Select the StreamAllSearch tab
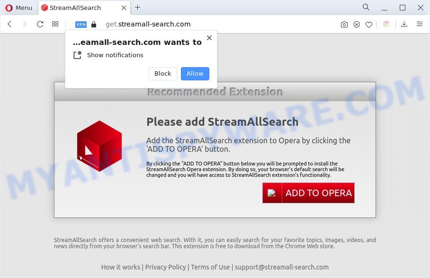 pos(84,8)
